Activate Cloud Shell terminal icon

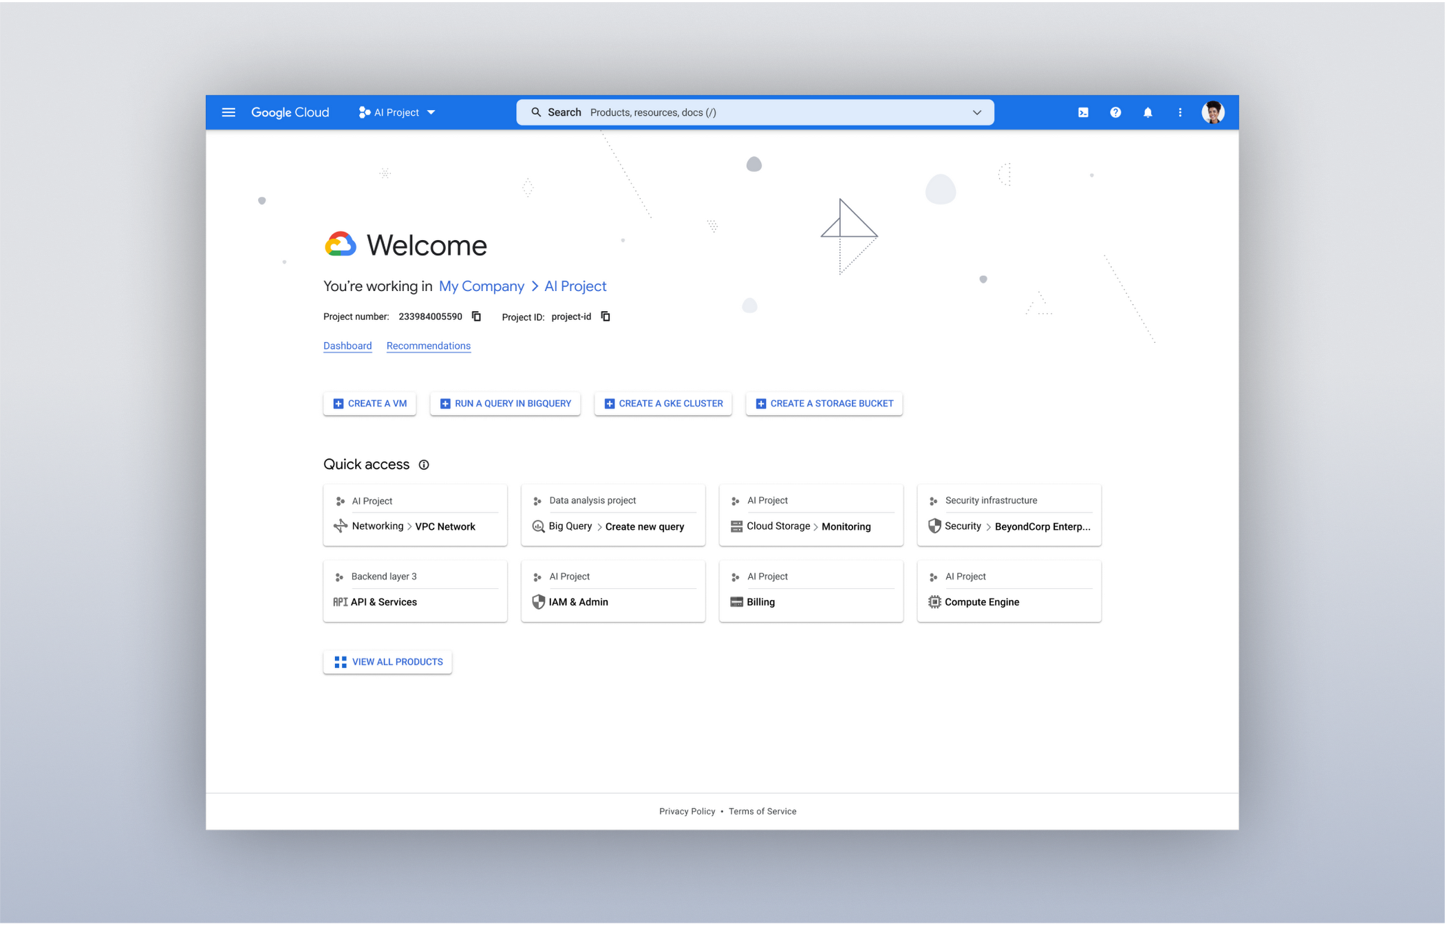coord(1083,112)
